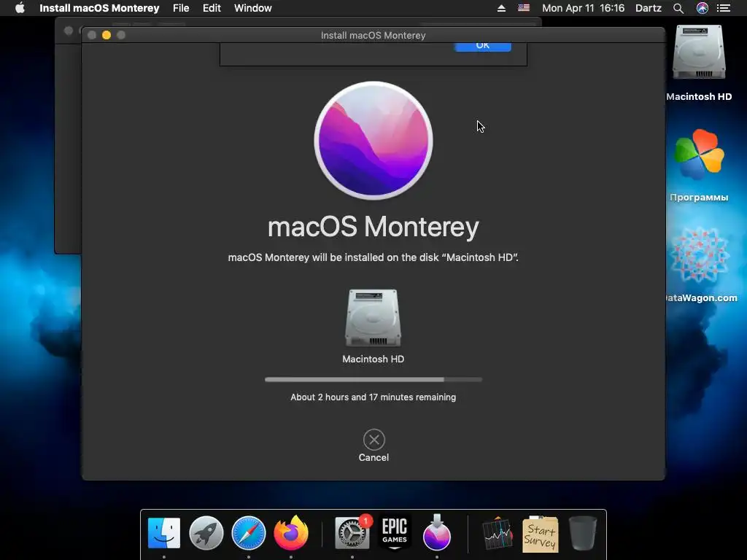
Task: Launch Siri from the menu bar
Action: pyautogui.click(x=703, y=8)
